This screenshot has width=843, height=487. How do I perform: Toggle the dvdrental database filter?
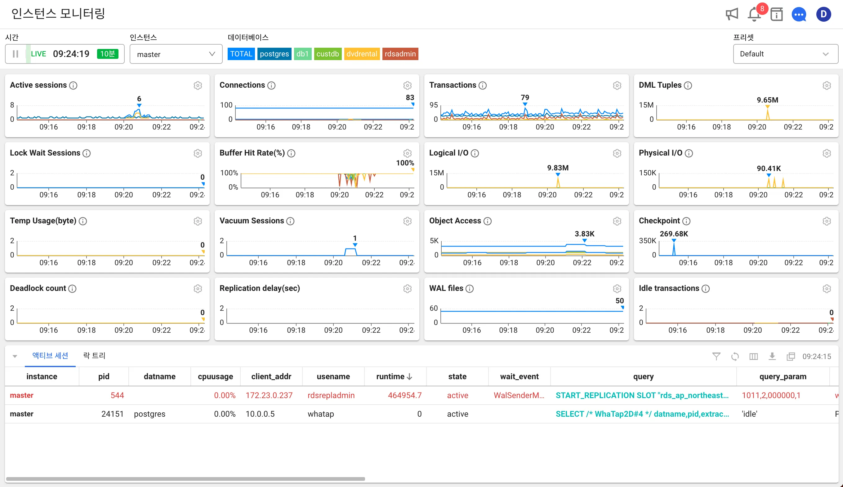(x=362, y=54)
